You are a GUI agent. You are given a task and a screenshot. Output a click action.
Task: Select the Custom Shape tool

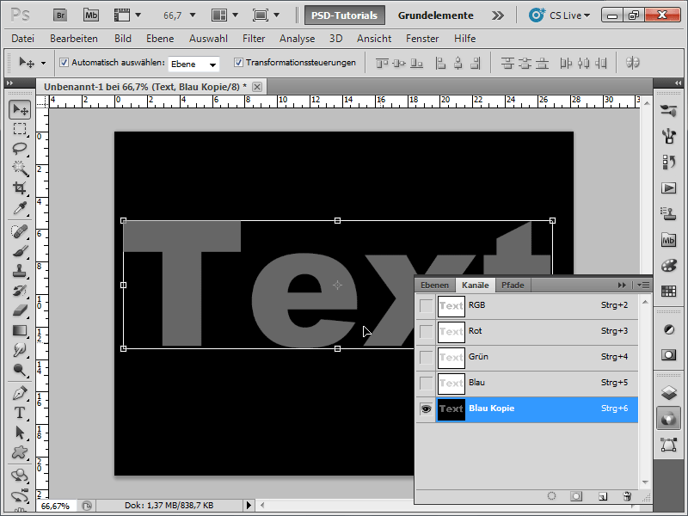[x=20, y=452]
